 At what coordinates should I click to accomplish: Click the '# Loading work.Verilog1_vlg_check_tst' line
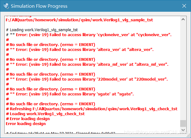[x=45, y=114]
